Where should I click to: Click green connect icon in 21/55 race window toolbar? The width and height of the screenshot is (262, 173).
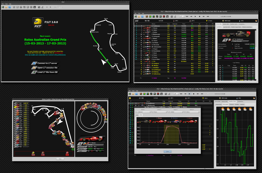click(130, 94)
